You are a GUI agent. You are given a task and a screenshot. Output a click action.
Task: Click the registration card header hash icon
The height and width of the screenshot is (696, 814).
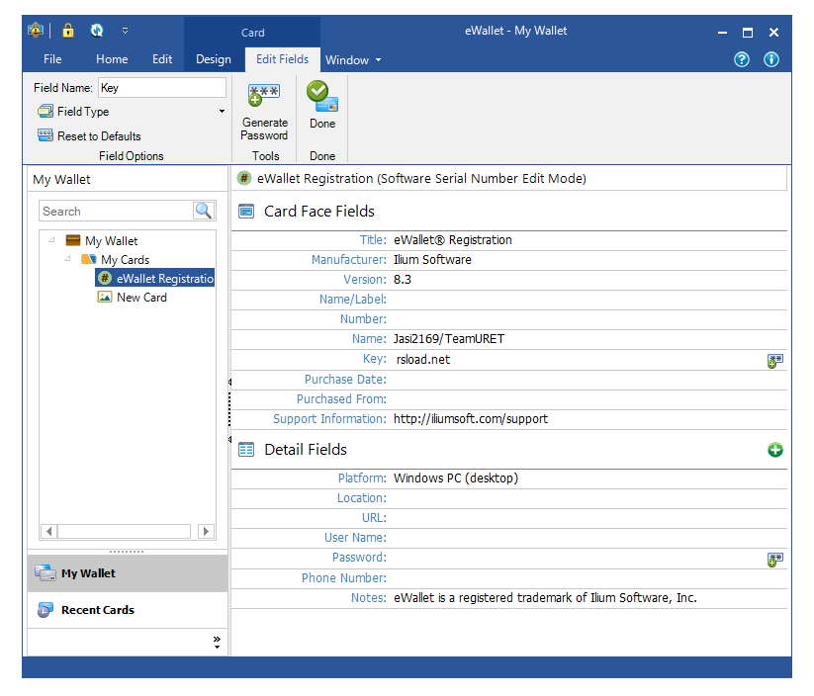244,178
